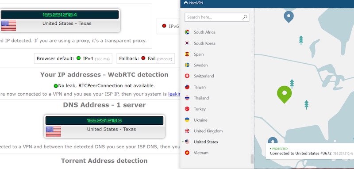Viewport: 354px width, 169px height.
Task: Click the 'Torrent Address detection' heading
Action: point(104,161)
